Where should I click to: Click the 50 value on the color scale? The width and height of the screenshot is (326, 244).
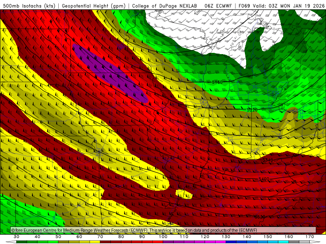[x=58, y=237]
